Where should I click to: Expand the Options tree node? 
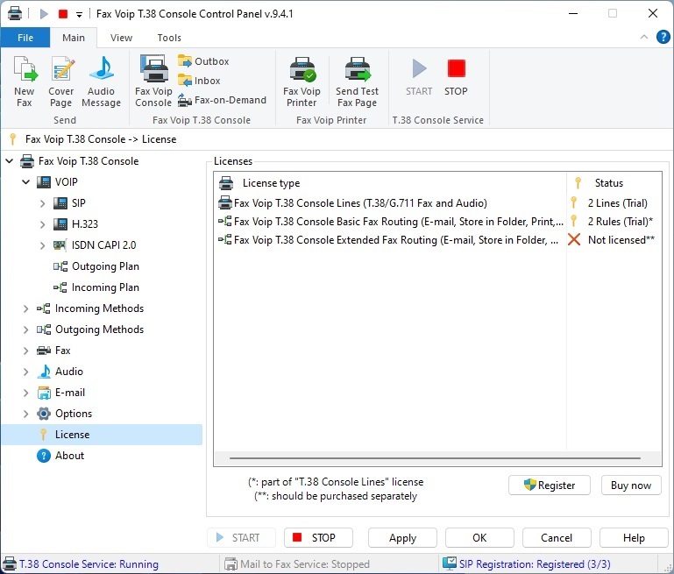click(x=25, y=414)
